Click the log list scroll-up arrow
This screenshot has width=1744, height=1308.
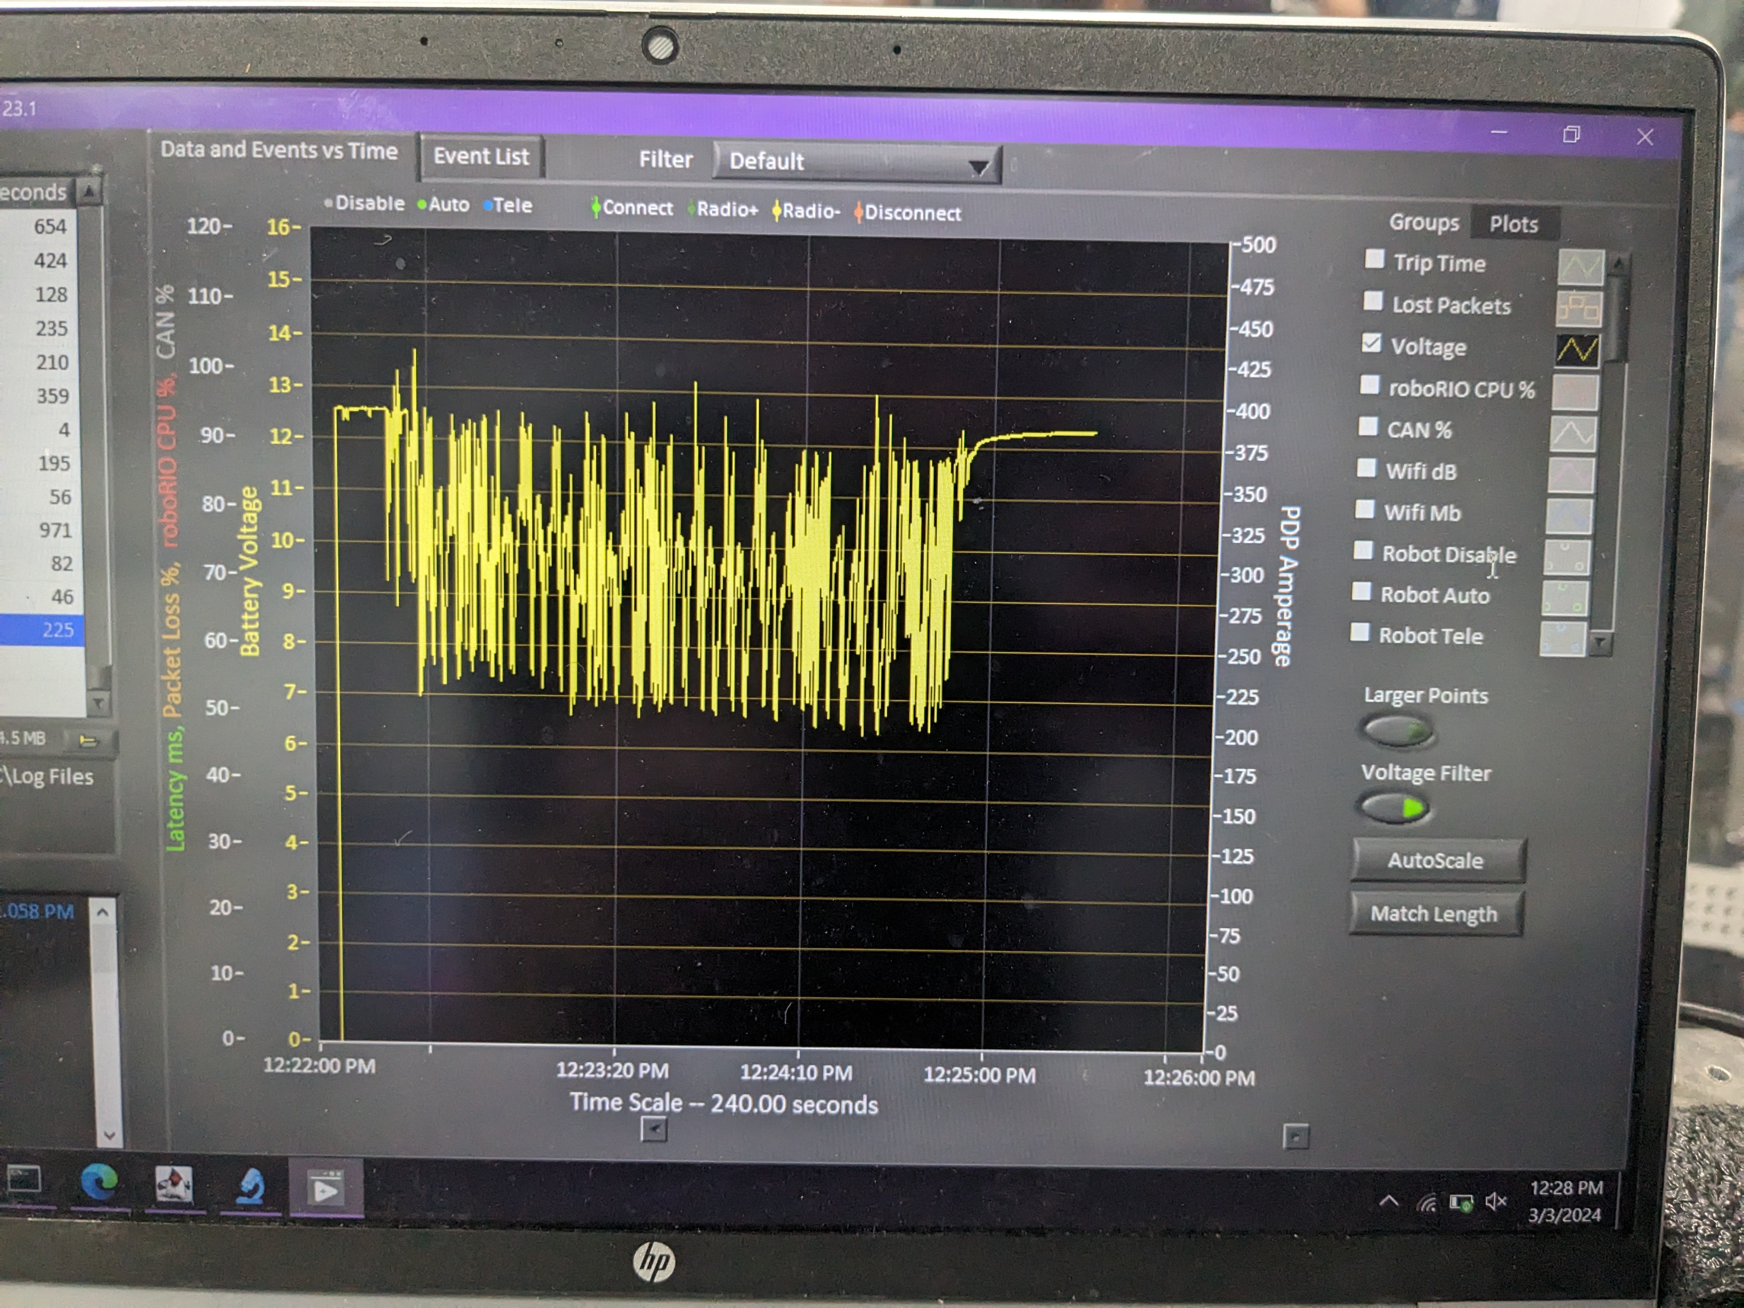tap(89, 192)
